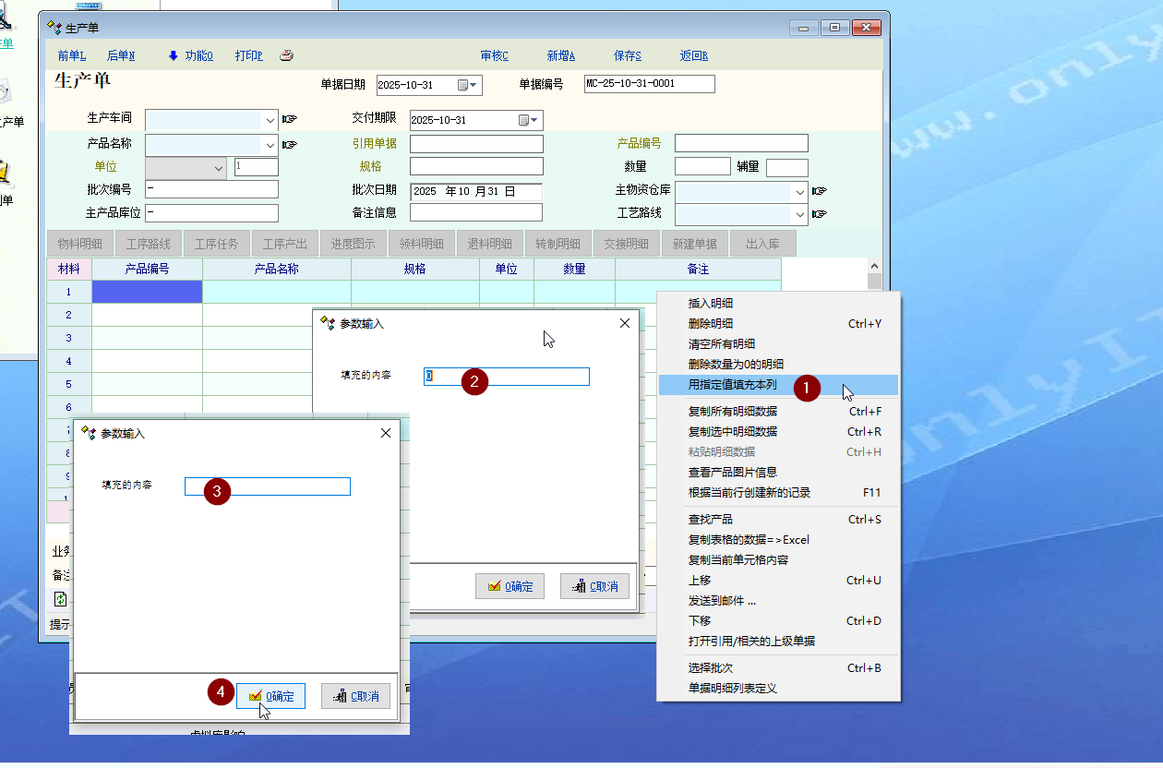This screenshot has width=1163, height=768.
Task: Expand the 主物资仓库 dropdown list
Action: point(799,192)
